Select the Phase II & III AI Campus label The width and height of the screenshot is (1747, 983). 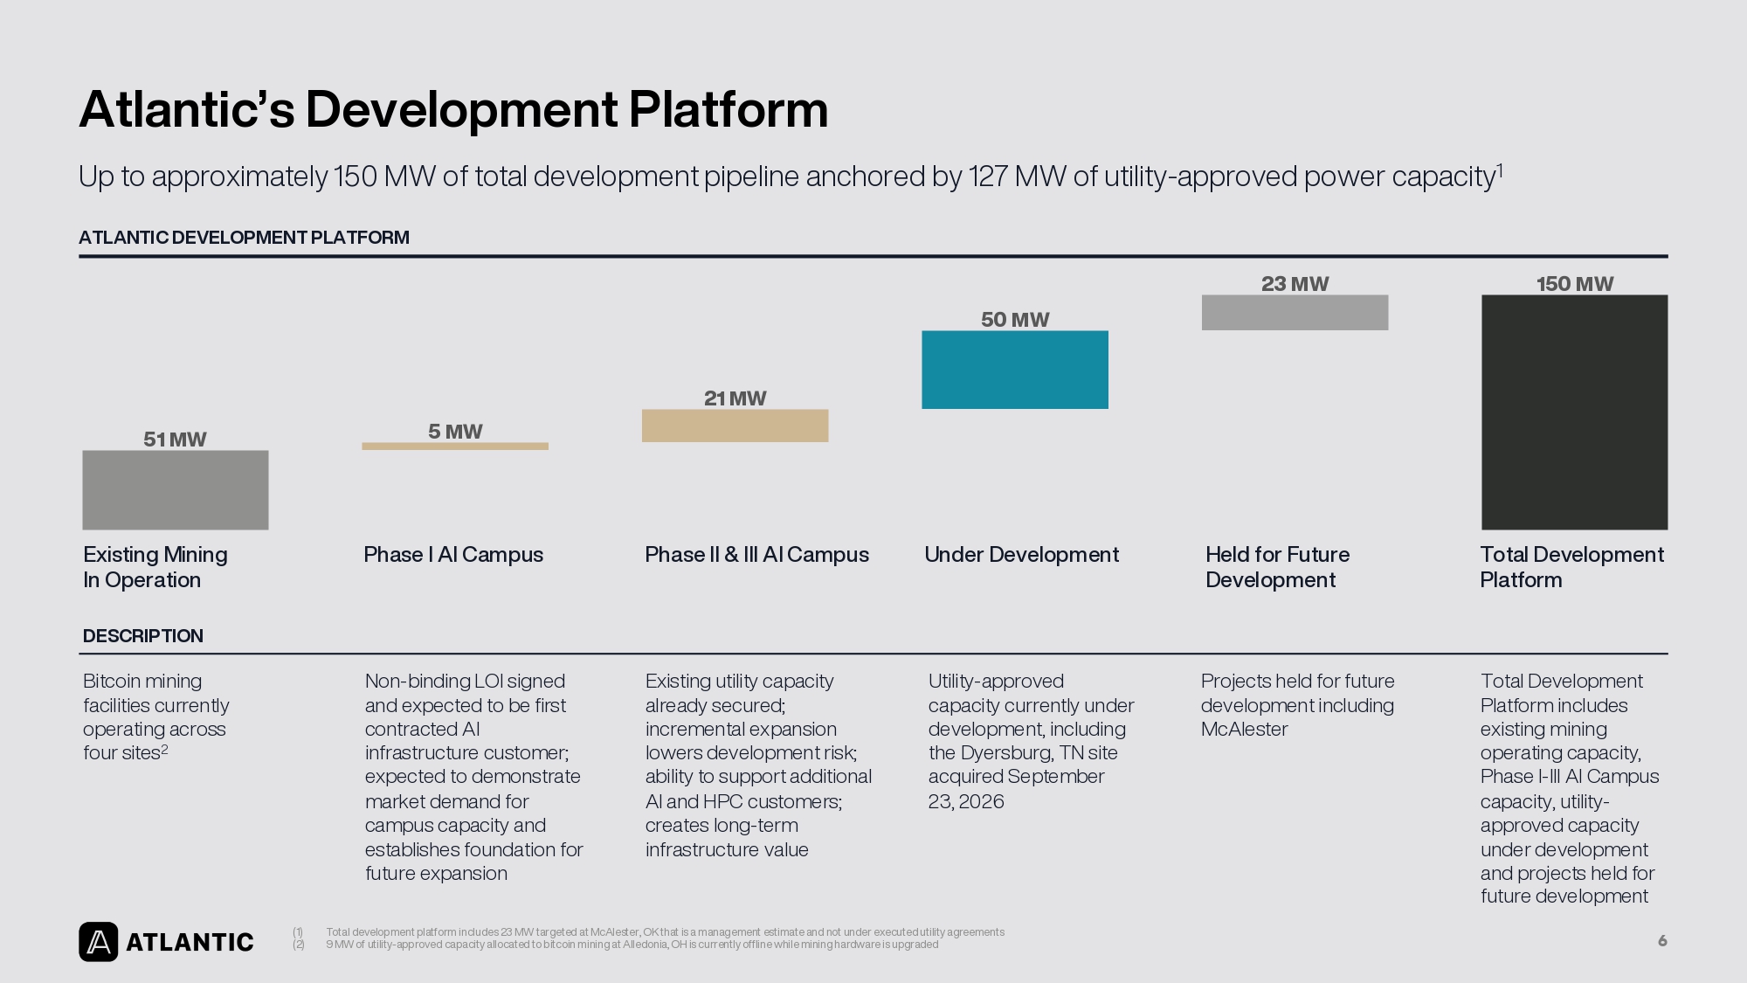pos(756,555)
